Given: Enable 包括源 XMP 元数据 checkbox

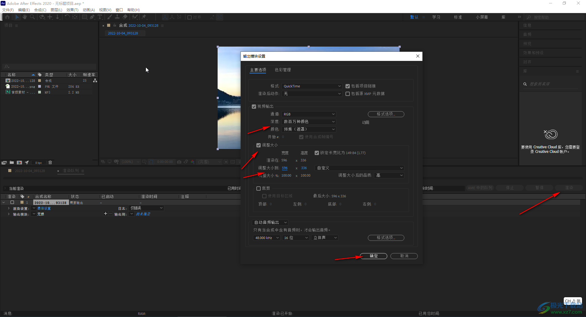Looking at the screenshot, I should 347,94.
